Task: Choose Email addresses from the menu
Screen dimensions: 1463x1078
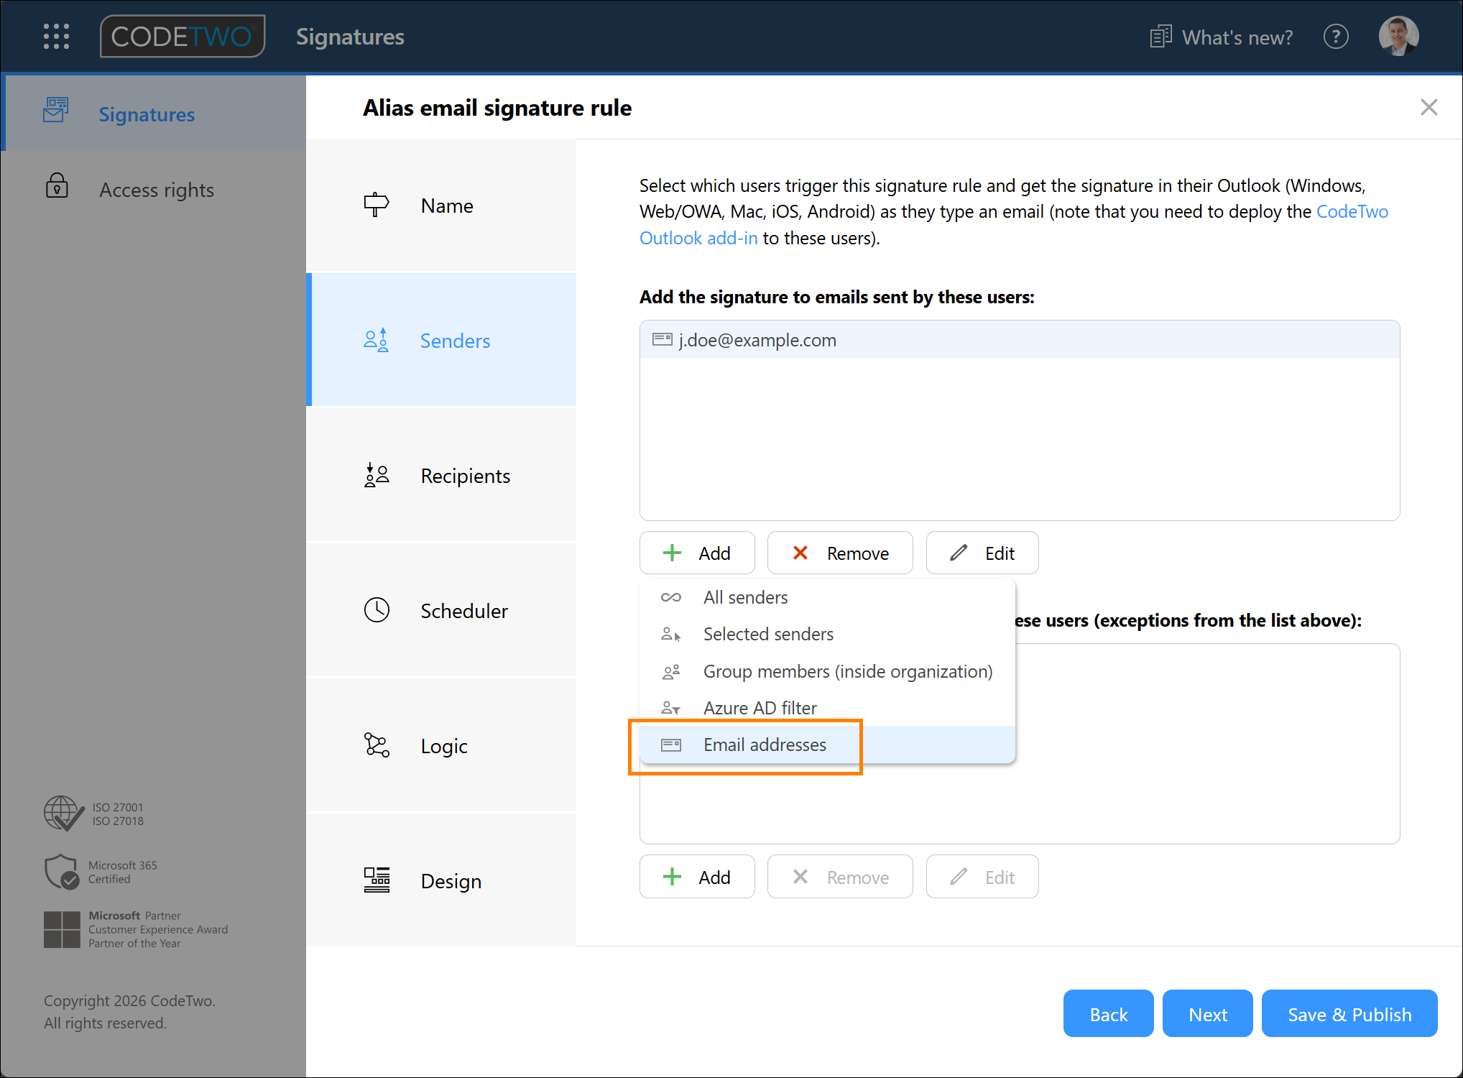Action: 827,745
